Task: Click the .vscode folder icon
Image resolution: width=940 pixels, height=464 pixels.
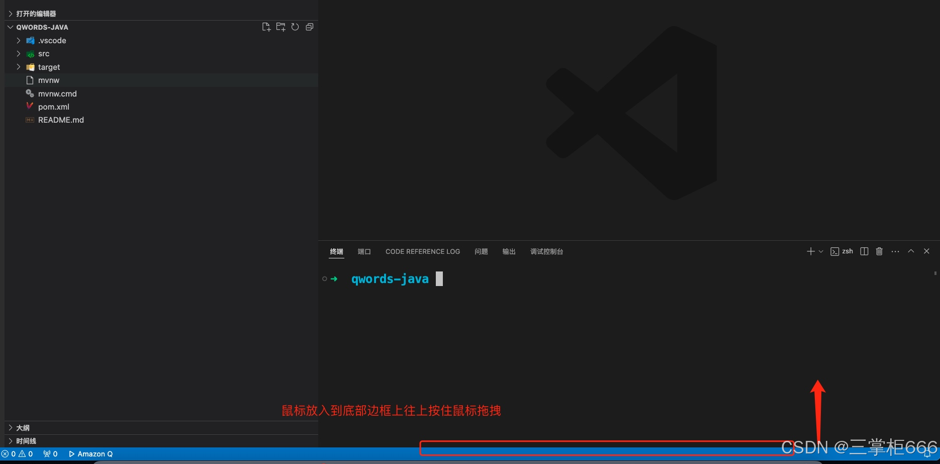Action: coord(30,41)
